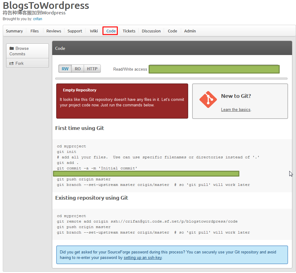Screen dimensions: 296x273
Task: Click the crifan author link
Action: click(x=38, y=19)
